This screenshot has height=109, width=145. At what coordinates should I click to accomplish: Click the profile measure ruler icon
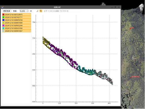(x=37, y=11)
